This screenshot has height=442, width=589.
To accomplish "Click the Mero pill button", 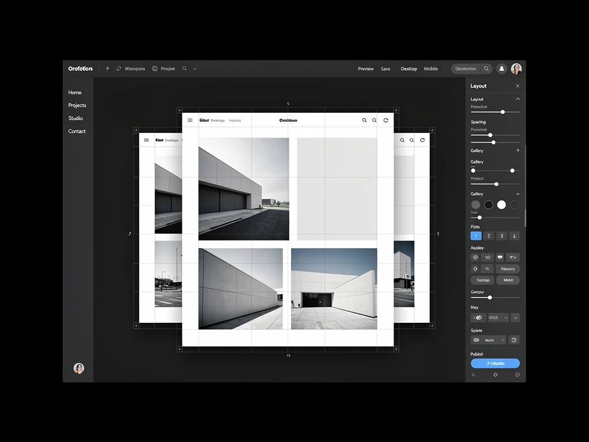I will point(508,280).
